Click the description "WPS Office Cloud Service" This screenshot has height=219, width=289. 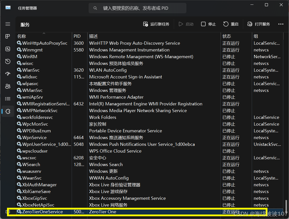click(115, 151)
